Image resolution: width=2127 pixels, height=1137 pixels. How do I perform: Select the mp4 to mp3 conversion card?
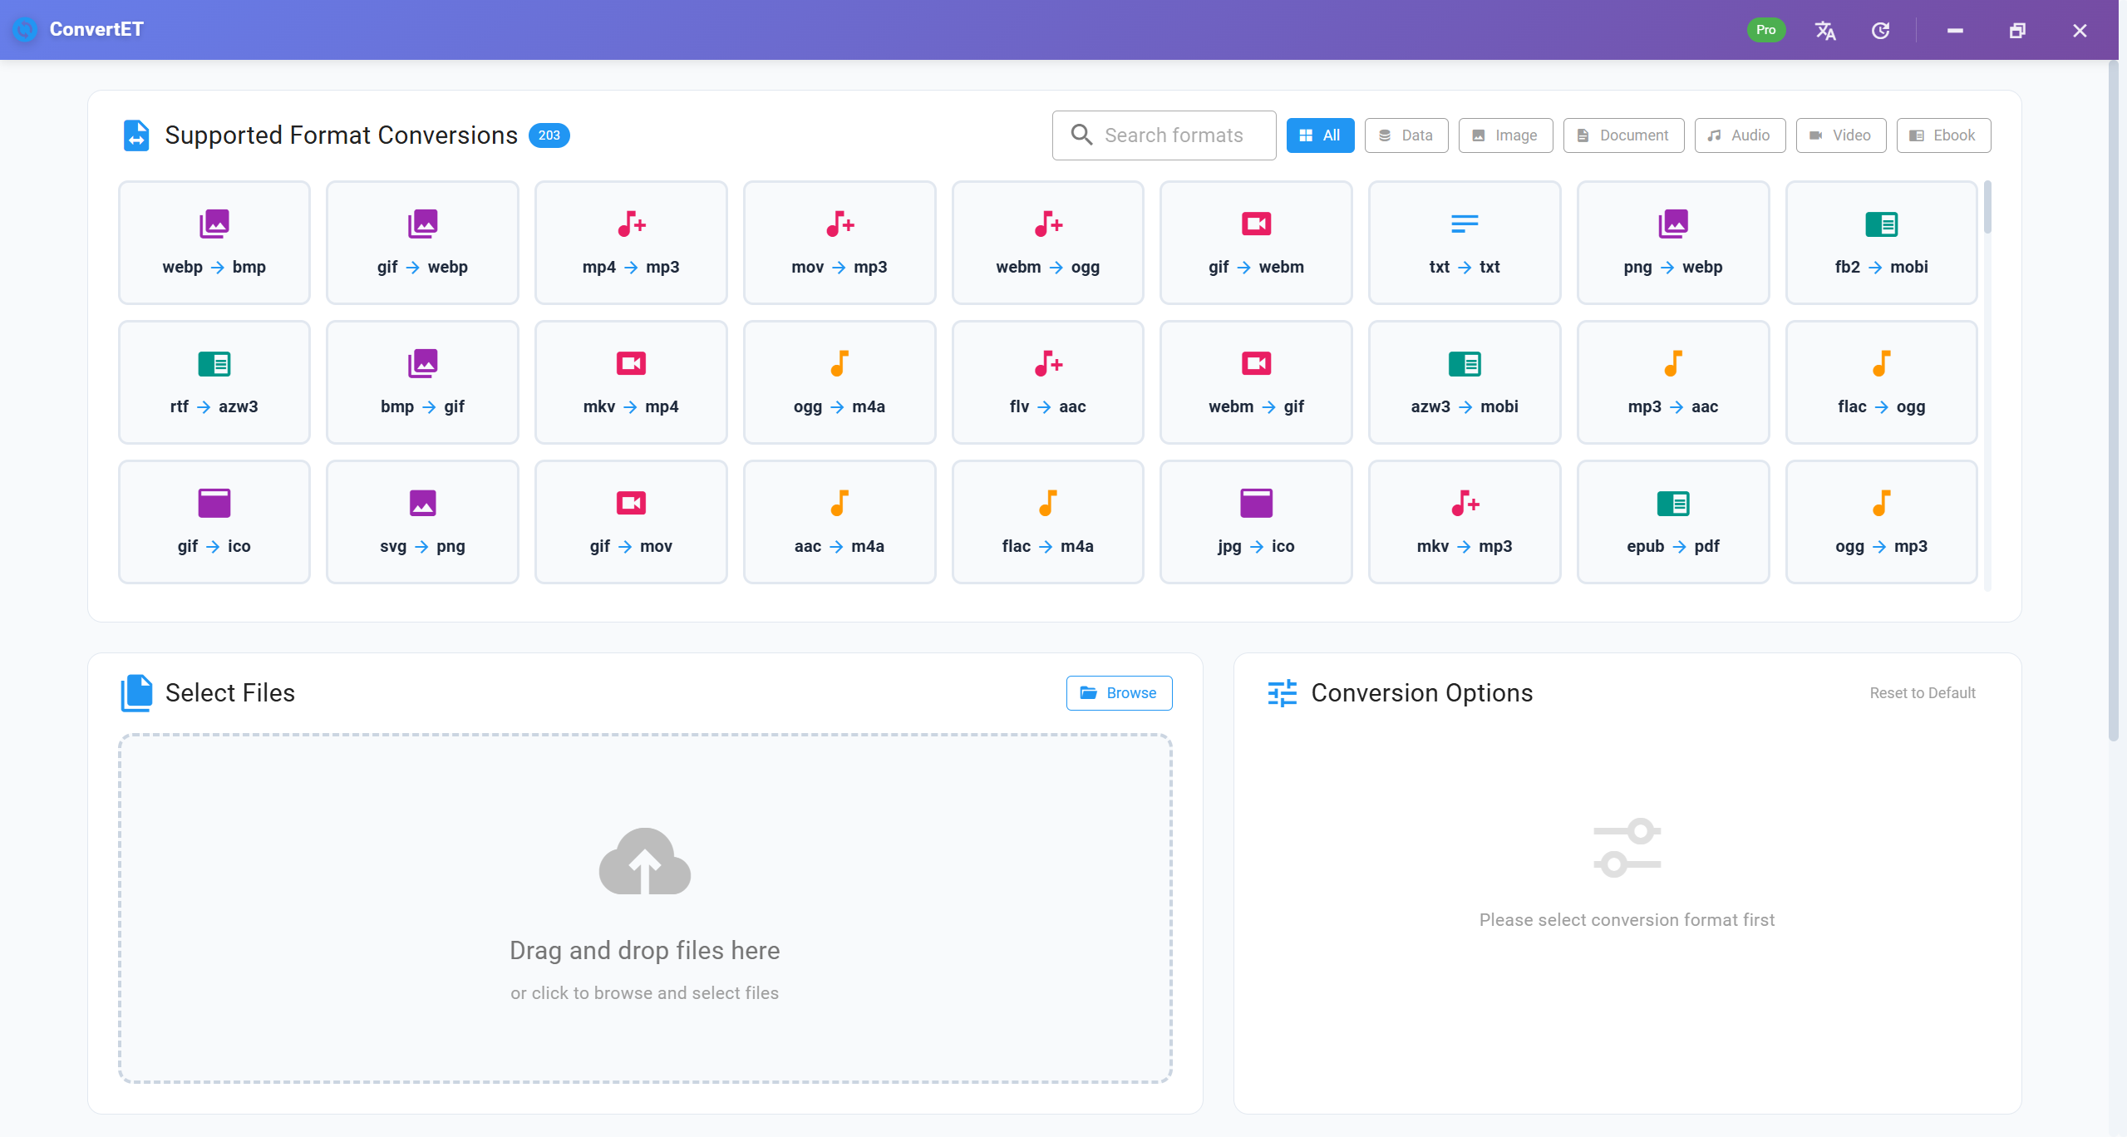click(630, 242)
